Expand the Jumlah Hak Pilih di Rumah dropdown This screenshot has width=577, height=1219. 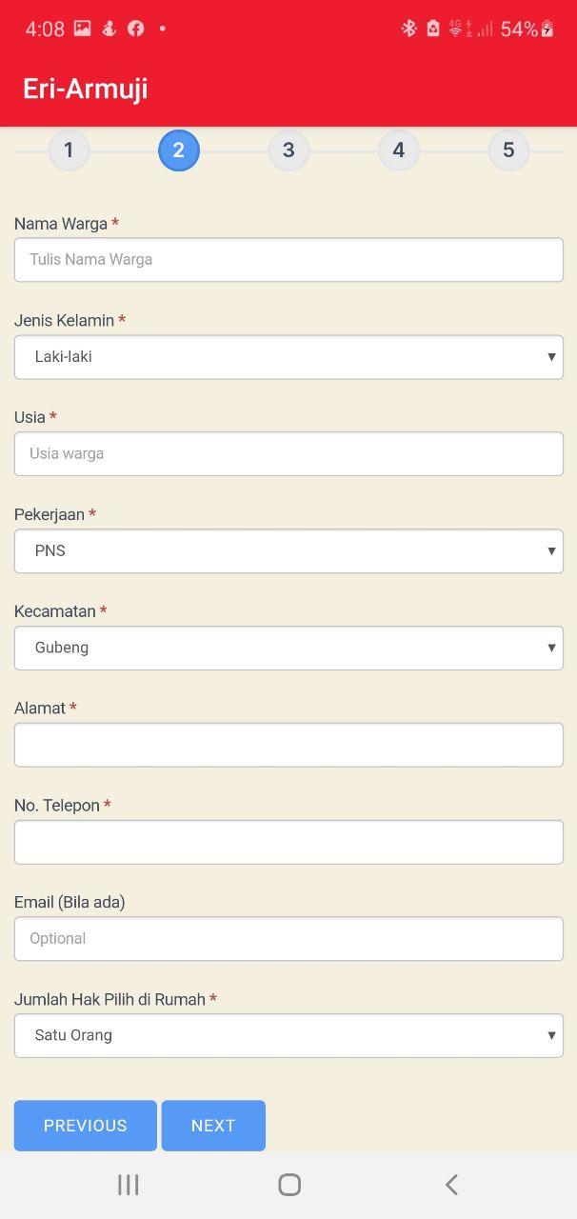[x=288, y=1035]
